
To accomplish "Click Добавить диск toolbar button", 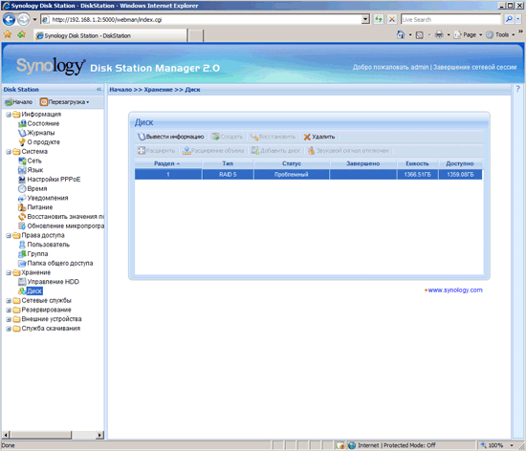I will point(275,151).
